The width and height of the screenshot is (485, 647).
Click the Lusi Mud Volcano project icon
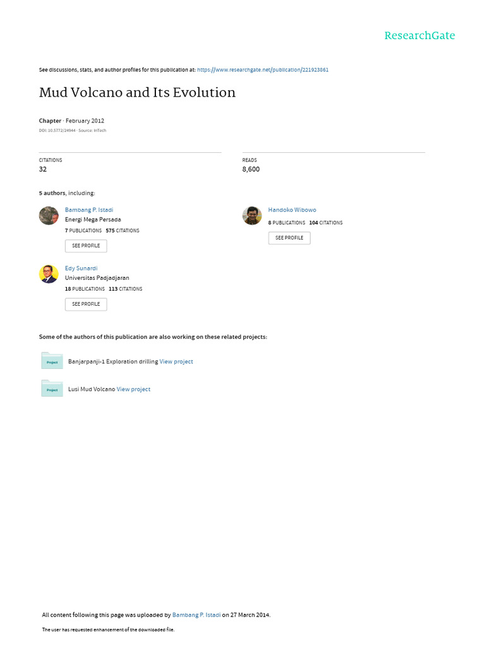52,389
